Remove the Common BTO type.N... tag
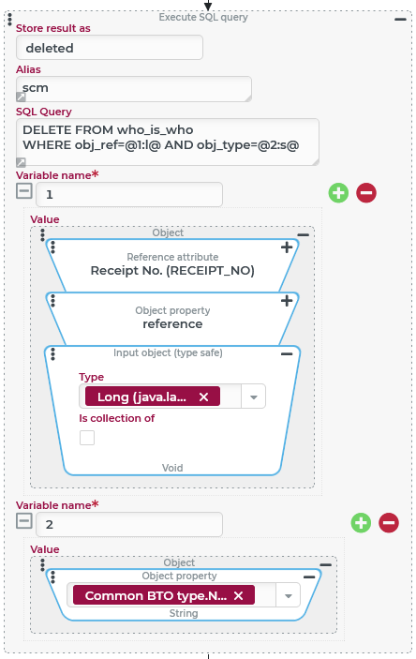Screen dimensions: 416x659 click(238, 596)
